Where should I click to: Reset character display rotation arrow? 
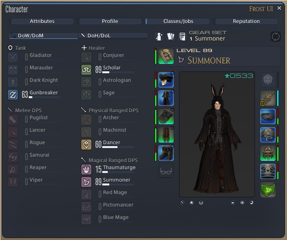(x=252, y=203)
